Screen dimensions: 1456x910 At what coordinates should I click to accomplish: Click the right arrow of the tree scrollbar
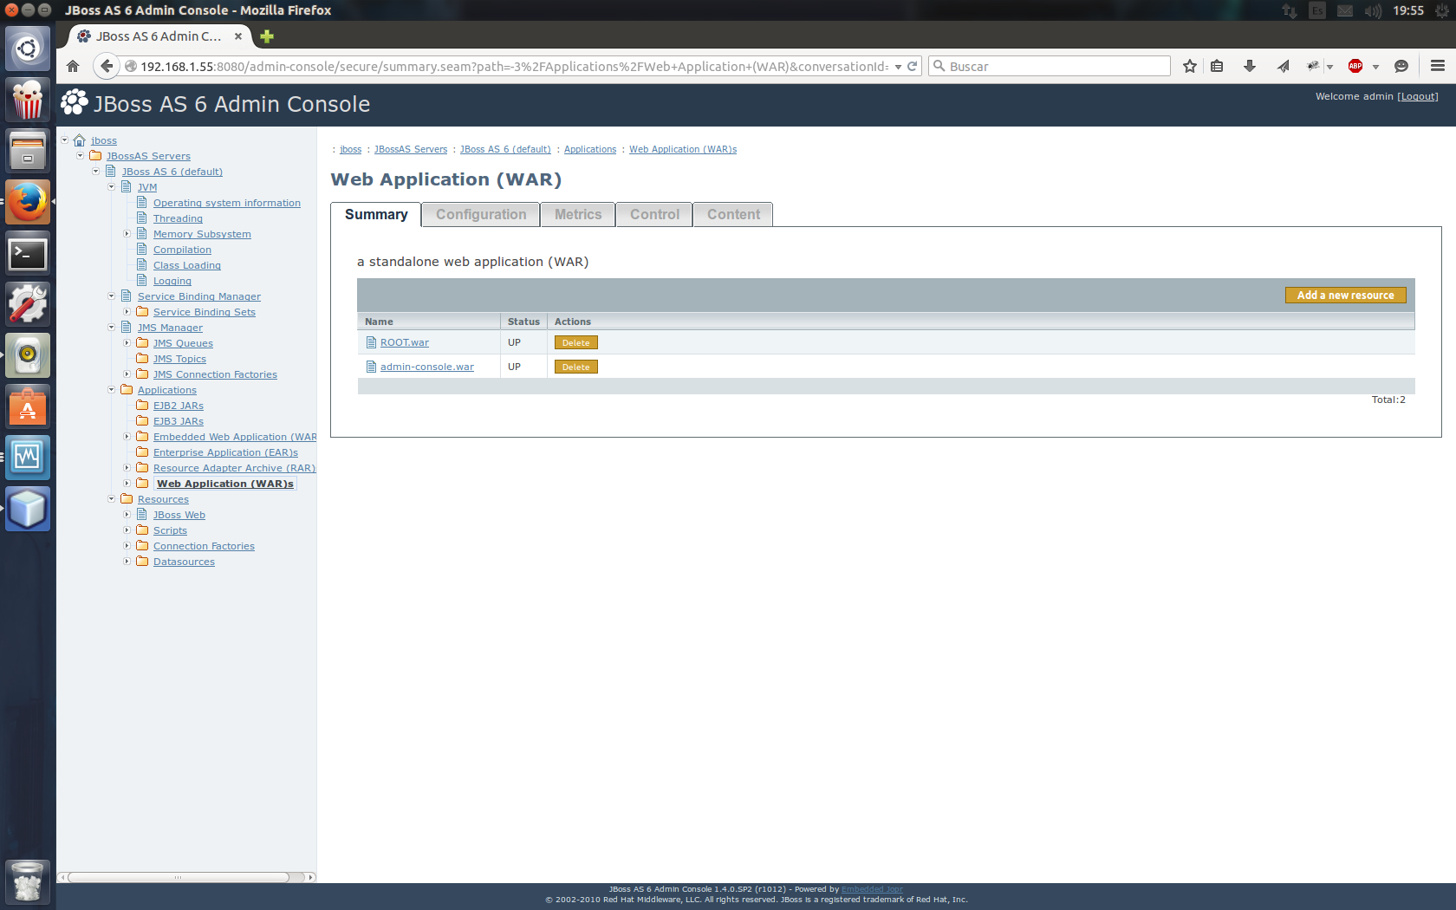[x=309, y=877]
